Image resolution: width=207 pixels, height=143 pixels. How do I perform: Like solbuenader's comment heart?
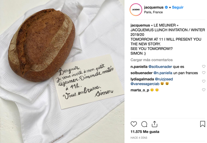click(x=204, y=73)
